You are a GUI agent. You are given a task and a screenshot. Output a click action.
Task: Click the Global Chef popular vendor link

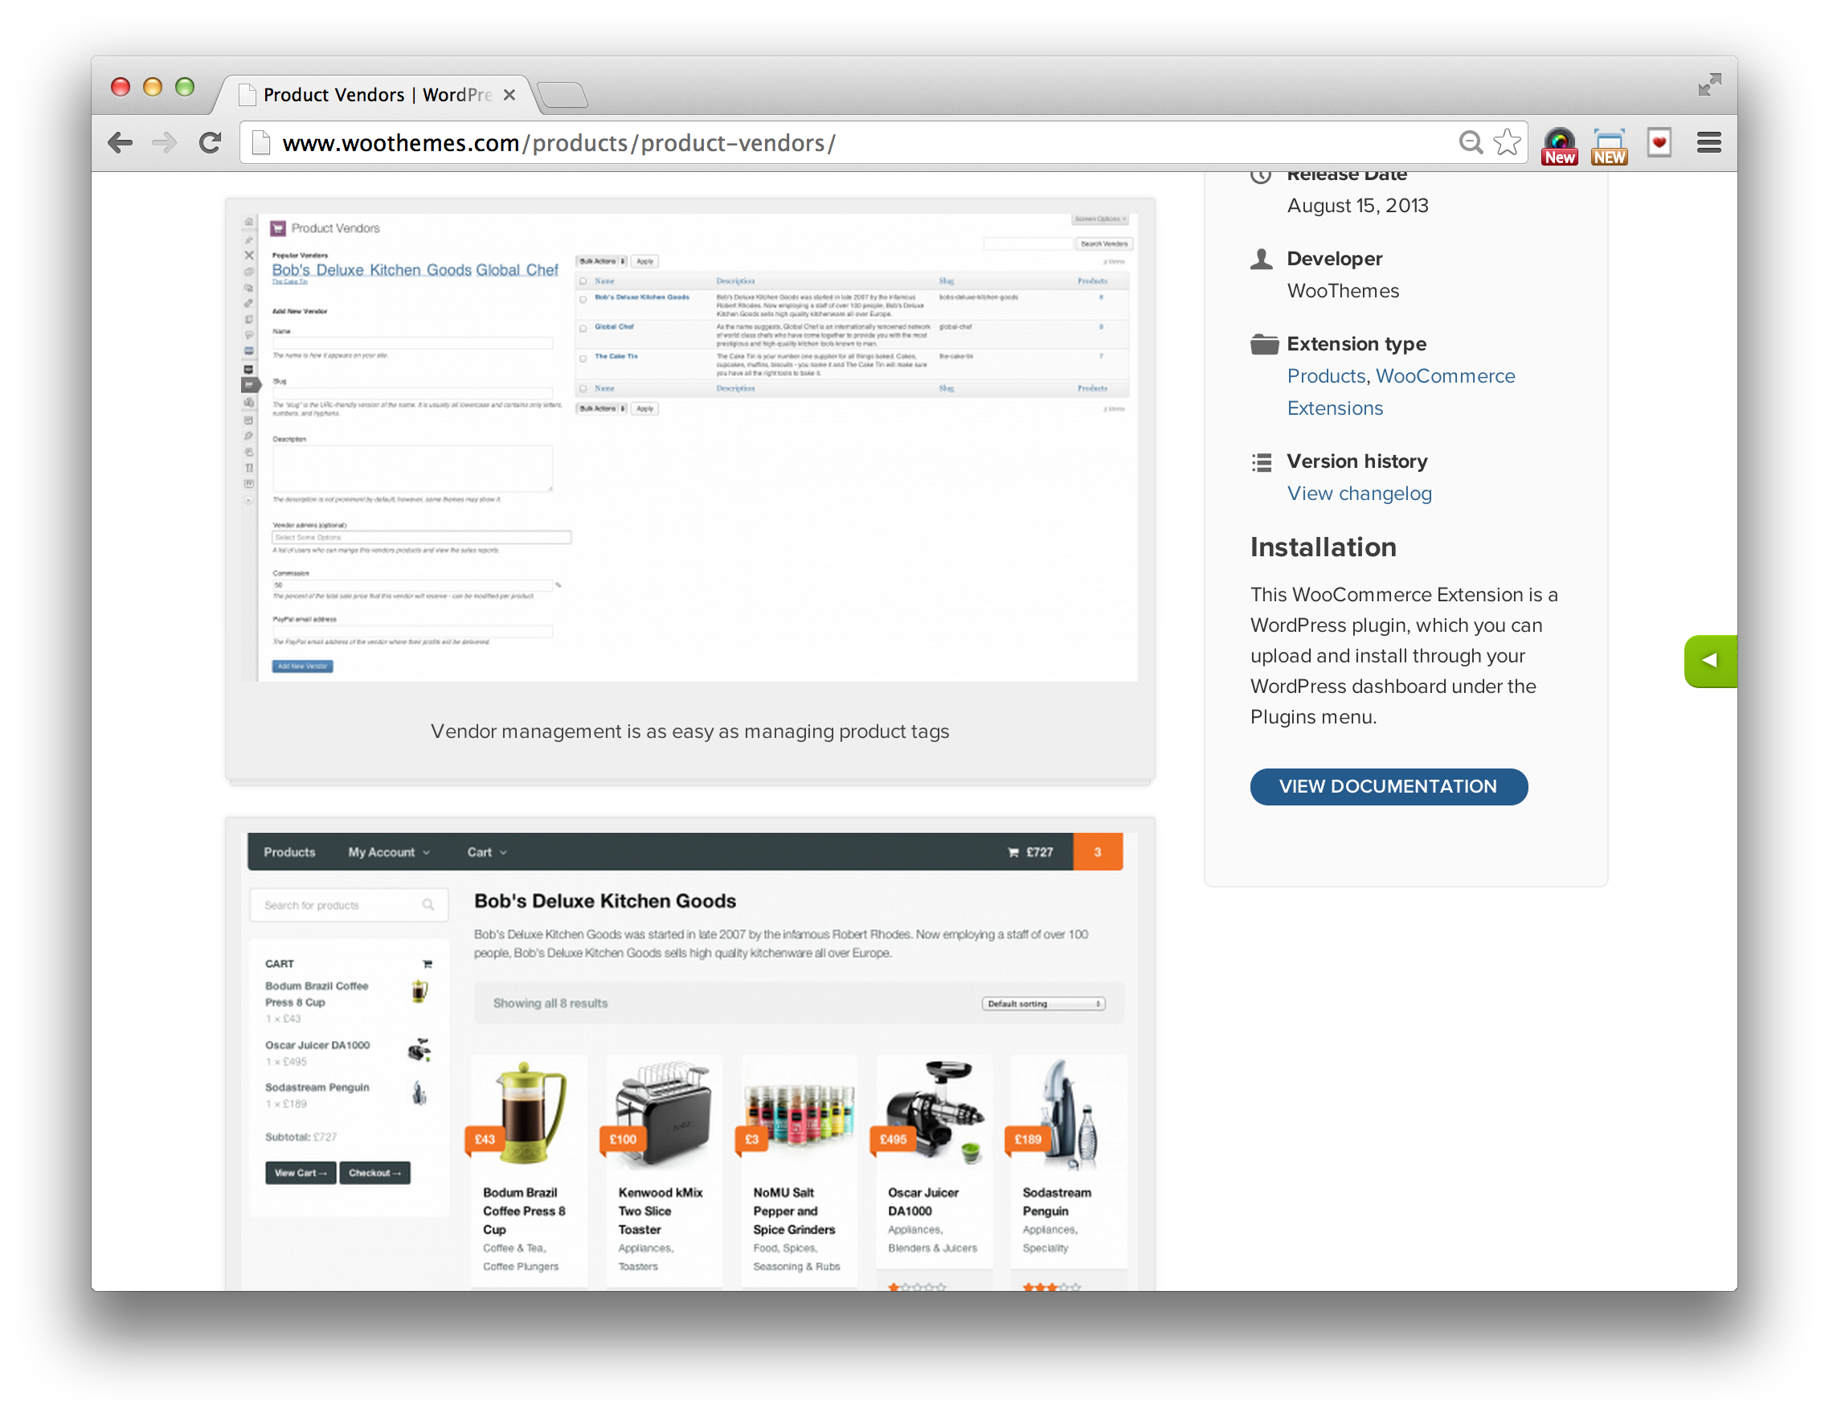coord(517,270)
